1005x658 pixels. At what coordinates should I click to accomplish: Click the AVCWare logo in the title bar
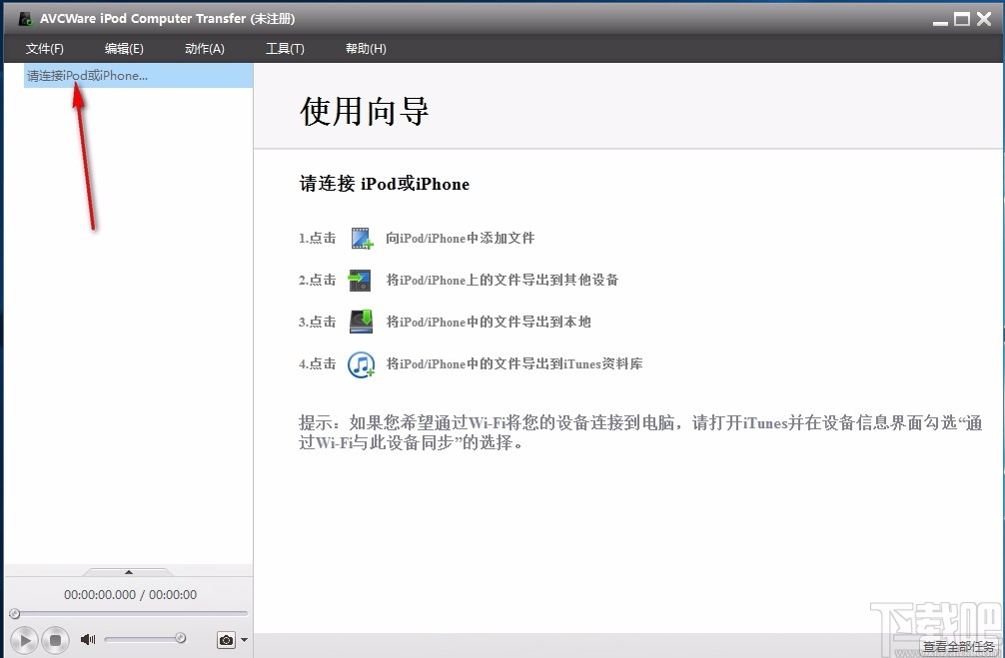pos(24,17)
